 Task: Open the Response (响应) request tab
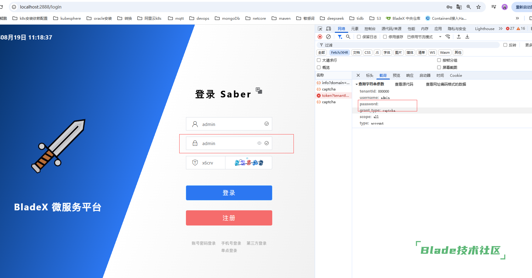(x=410, y=75)
